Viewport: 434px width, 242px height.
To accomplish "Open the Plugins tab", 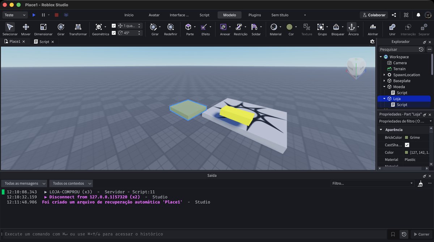I will (x=255, y=15).
